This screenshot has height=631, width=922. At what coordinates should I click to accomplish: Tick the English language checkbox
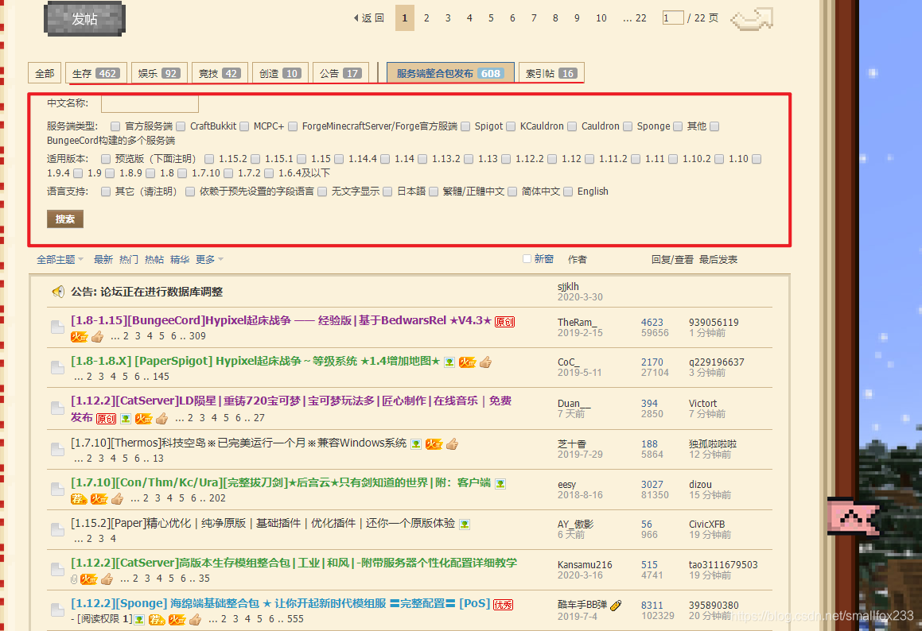568,192
